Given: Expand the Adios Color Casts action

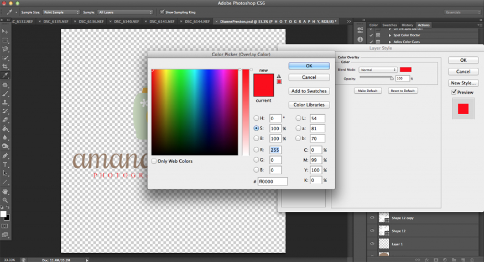Looking at the screenshot, I should pos(389,42).
